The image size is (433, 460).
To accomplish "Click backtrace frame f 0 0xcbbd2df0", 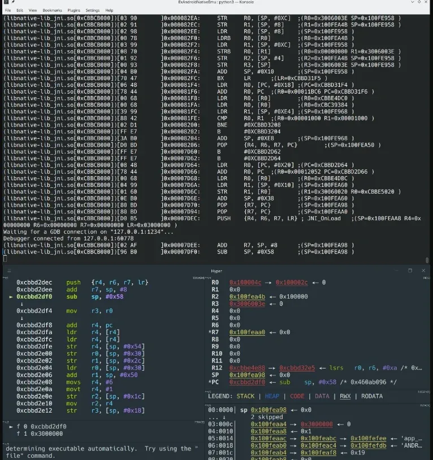I will 38,427.
